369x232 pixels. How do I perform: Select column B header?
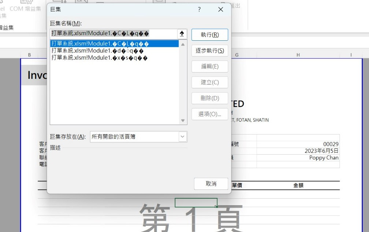point(29,55)
